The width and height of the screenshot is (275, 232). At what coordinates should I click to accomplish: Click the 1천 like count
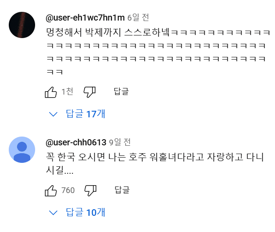tap(67, 92)
